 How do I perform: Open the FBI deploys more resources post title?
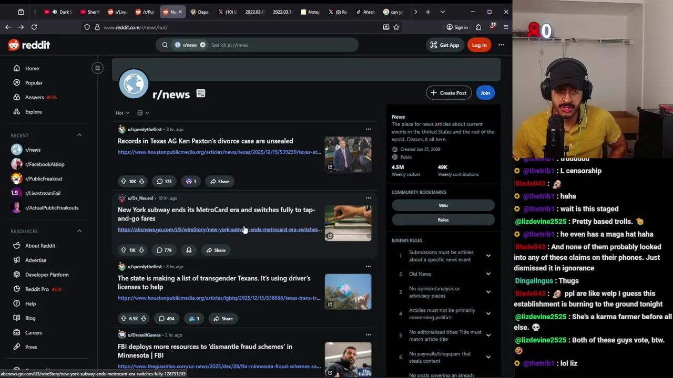click(x=205, y=351)
